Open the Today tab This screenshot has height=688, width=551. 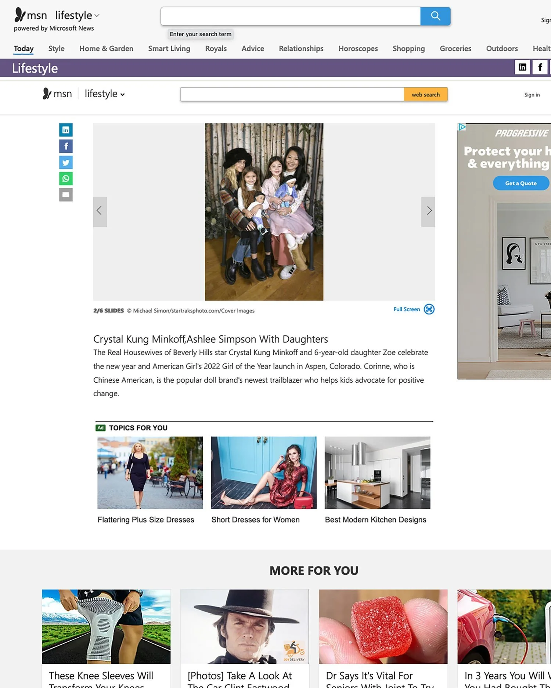(x=24, y=48)
